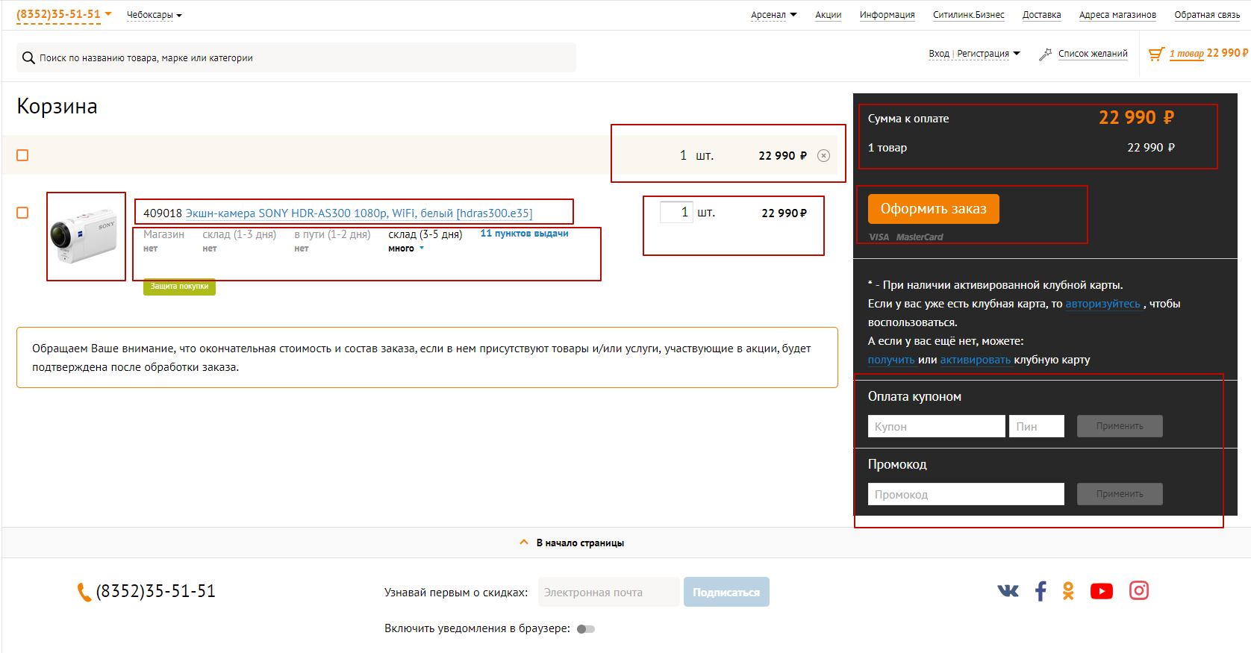
Task: Open the Odnoklassniki social page
Action: click(1069, 591)
